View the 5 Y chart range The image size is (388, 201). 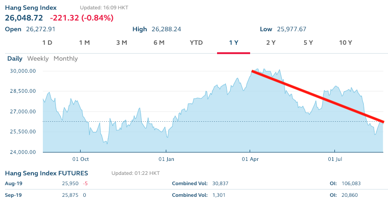click(x=308, y=43)
